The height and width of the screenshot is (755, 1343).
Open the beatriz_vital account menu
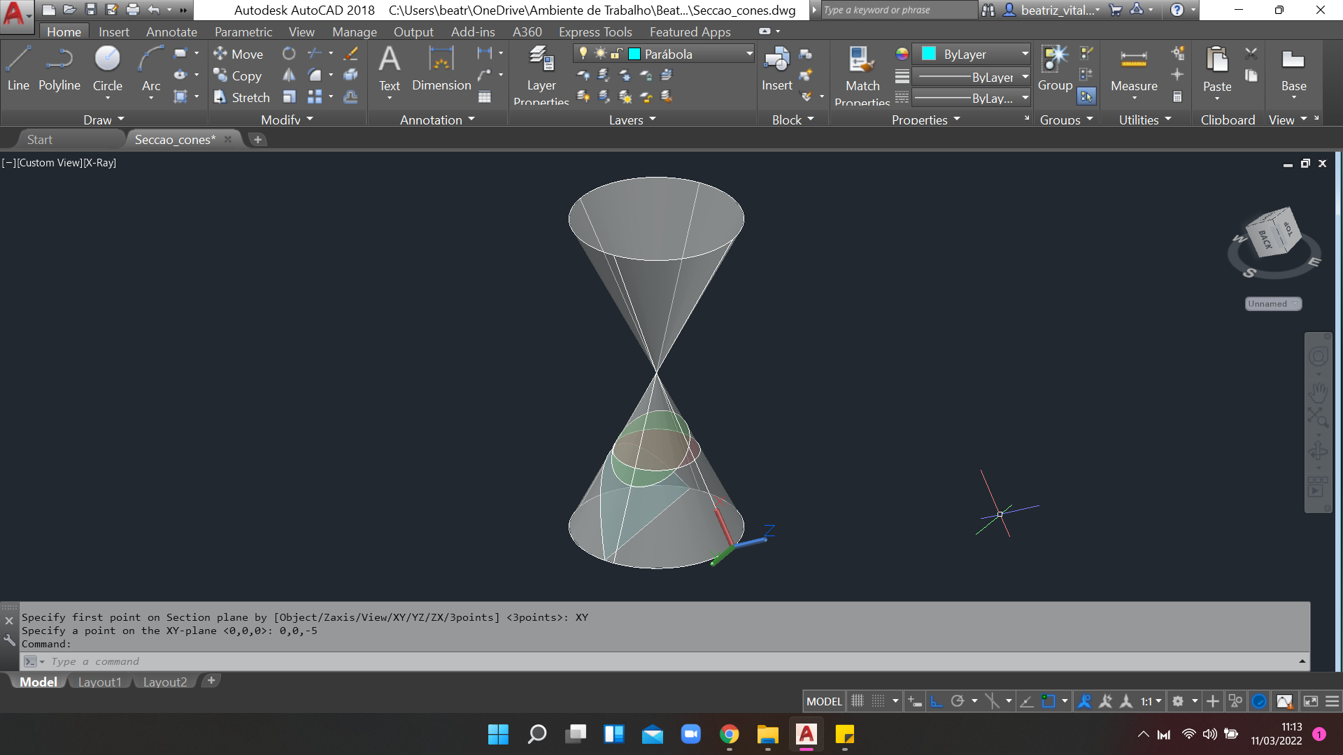pos(1051,10)
